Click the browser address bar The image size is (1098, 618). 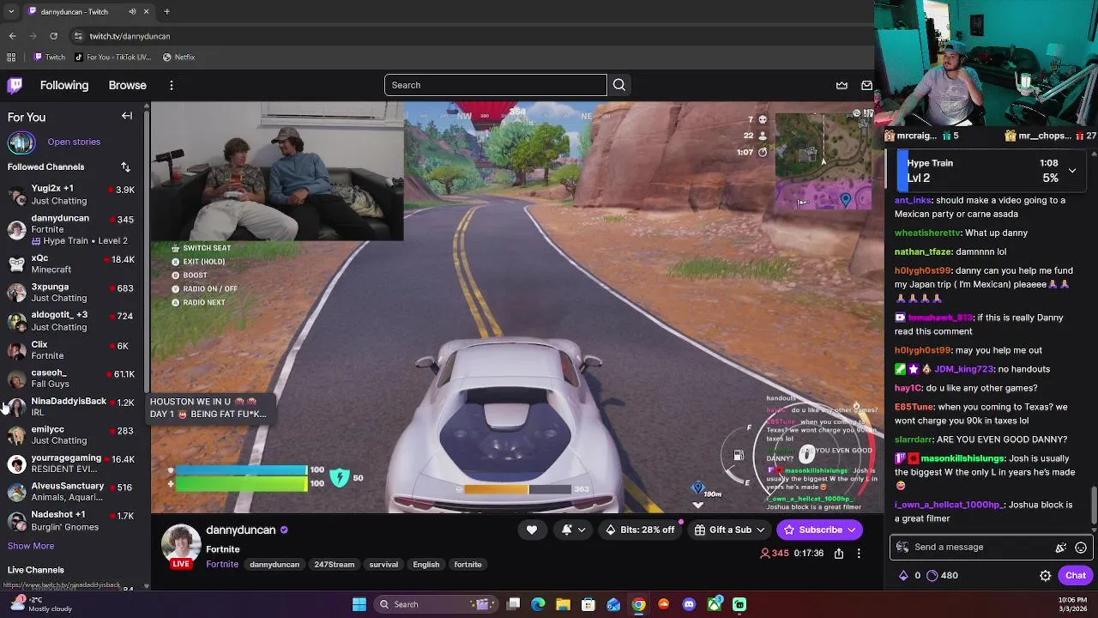click(x=472, y=36)
